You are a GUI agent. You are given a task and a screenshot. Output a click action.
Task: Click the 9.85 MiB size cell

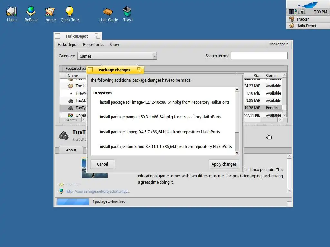253,101
